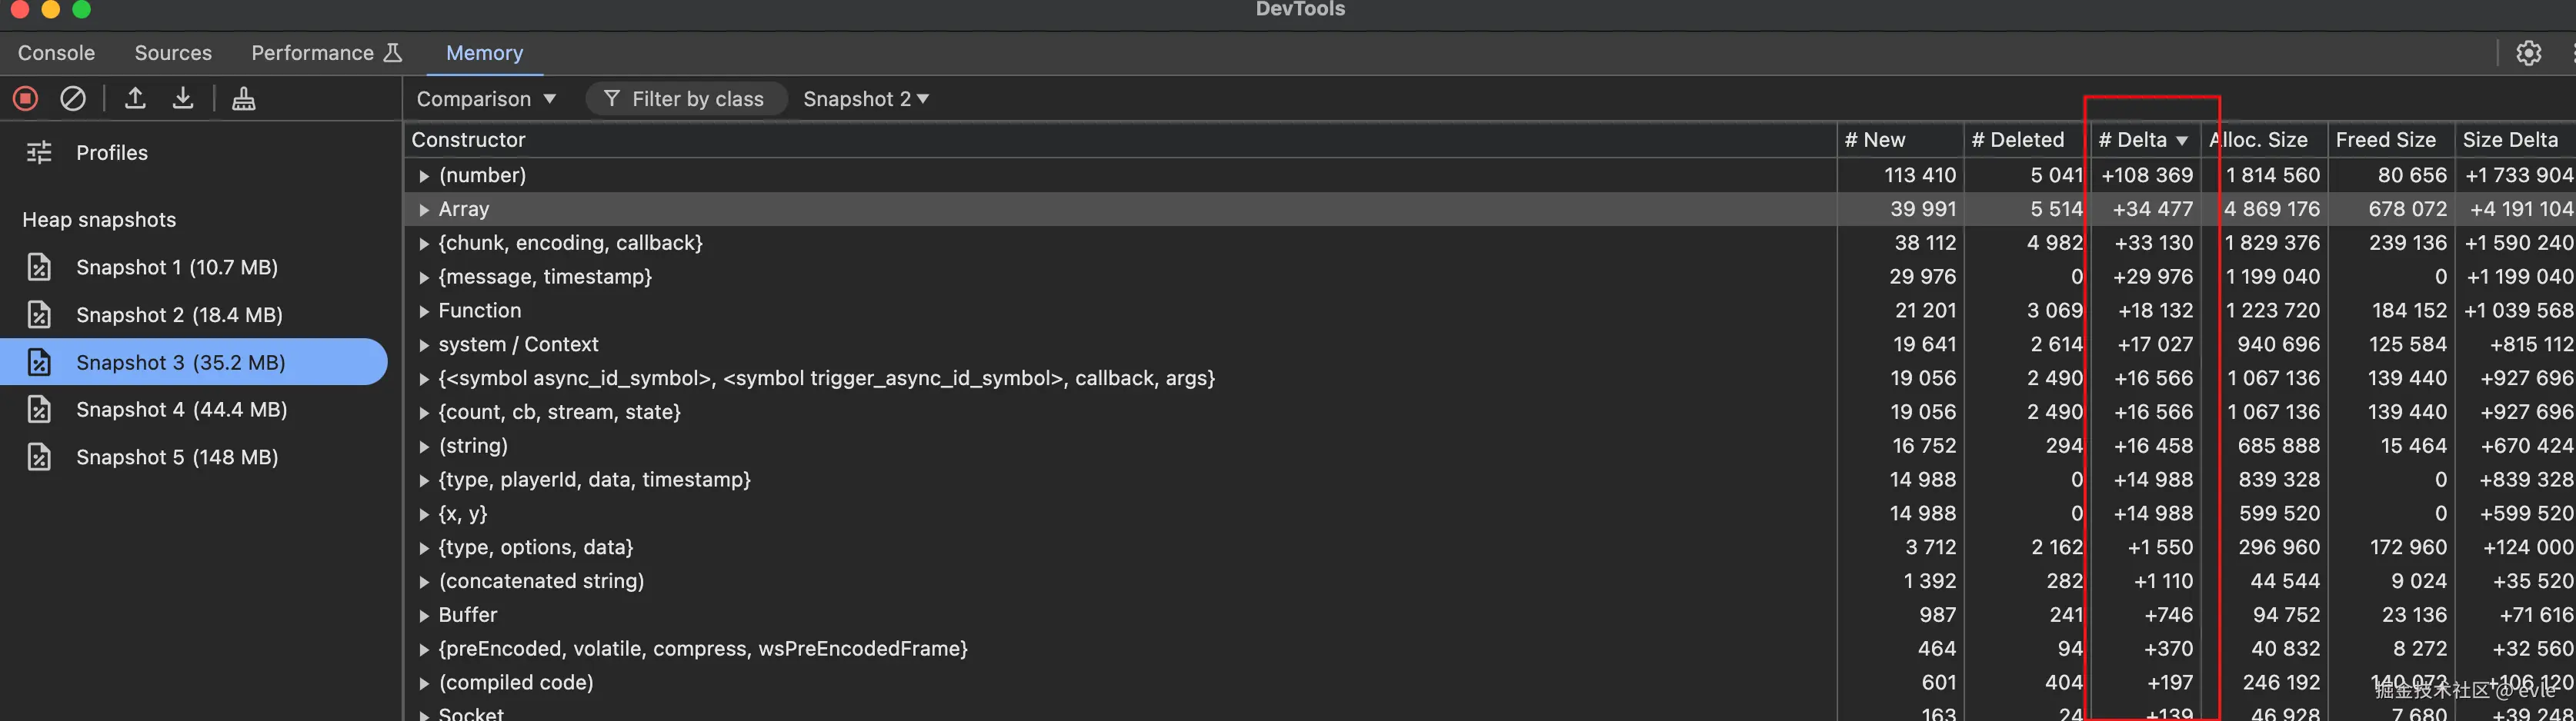
Task: Select Snapshot 4 (44.4 MB)
Action: tap(181, 410)
